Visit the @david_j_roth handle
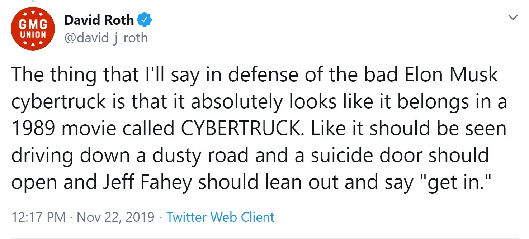Screen dimensions: 529x239 (x=106, y=37)
